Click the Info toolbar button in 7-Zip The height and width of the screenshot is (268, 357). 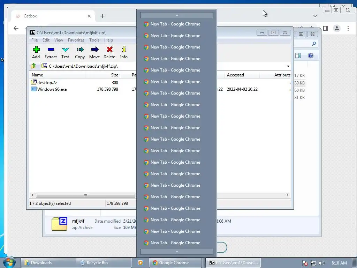tap(124, 53)
